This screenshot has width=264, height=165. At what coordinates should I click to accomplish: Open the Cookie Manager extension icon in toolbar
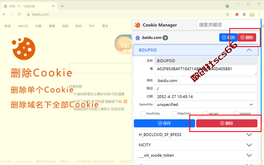tap(237, 14)
